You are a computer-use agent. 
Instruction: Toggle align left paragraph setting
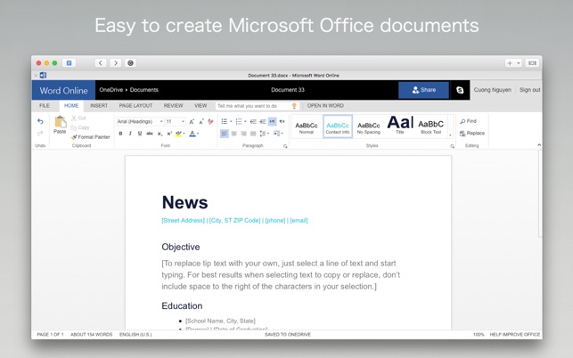point(225,134)
